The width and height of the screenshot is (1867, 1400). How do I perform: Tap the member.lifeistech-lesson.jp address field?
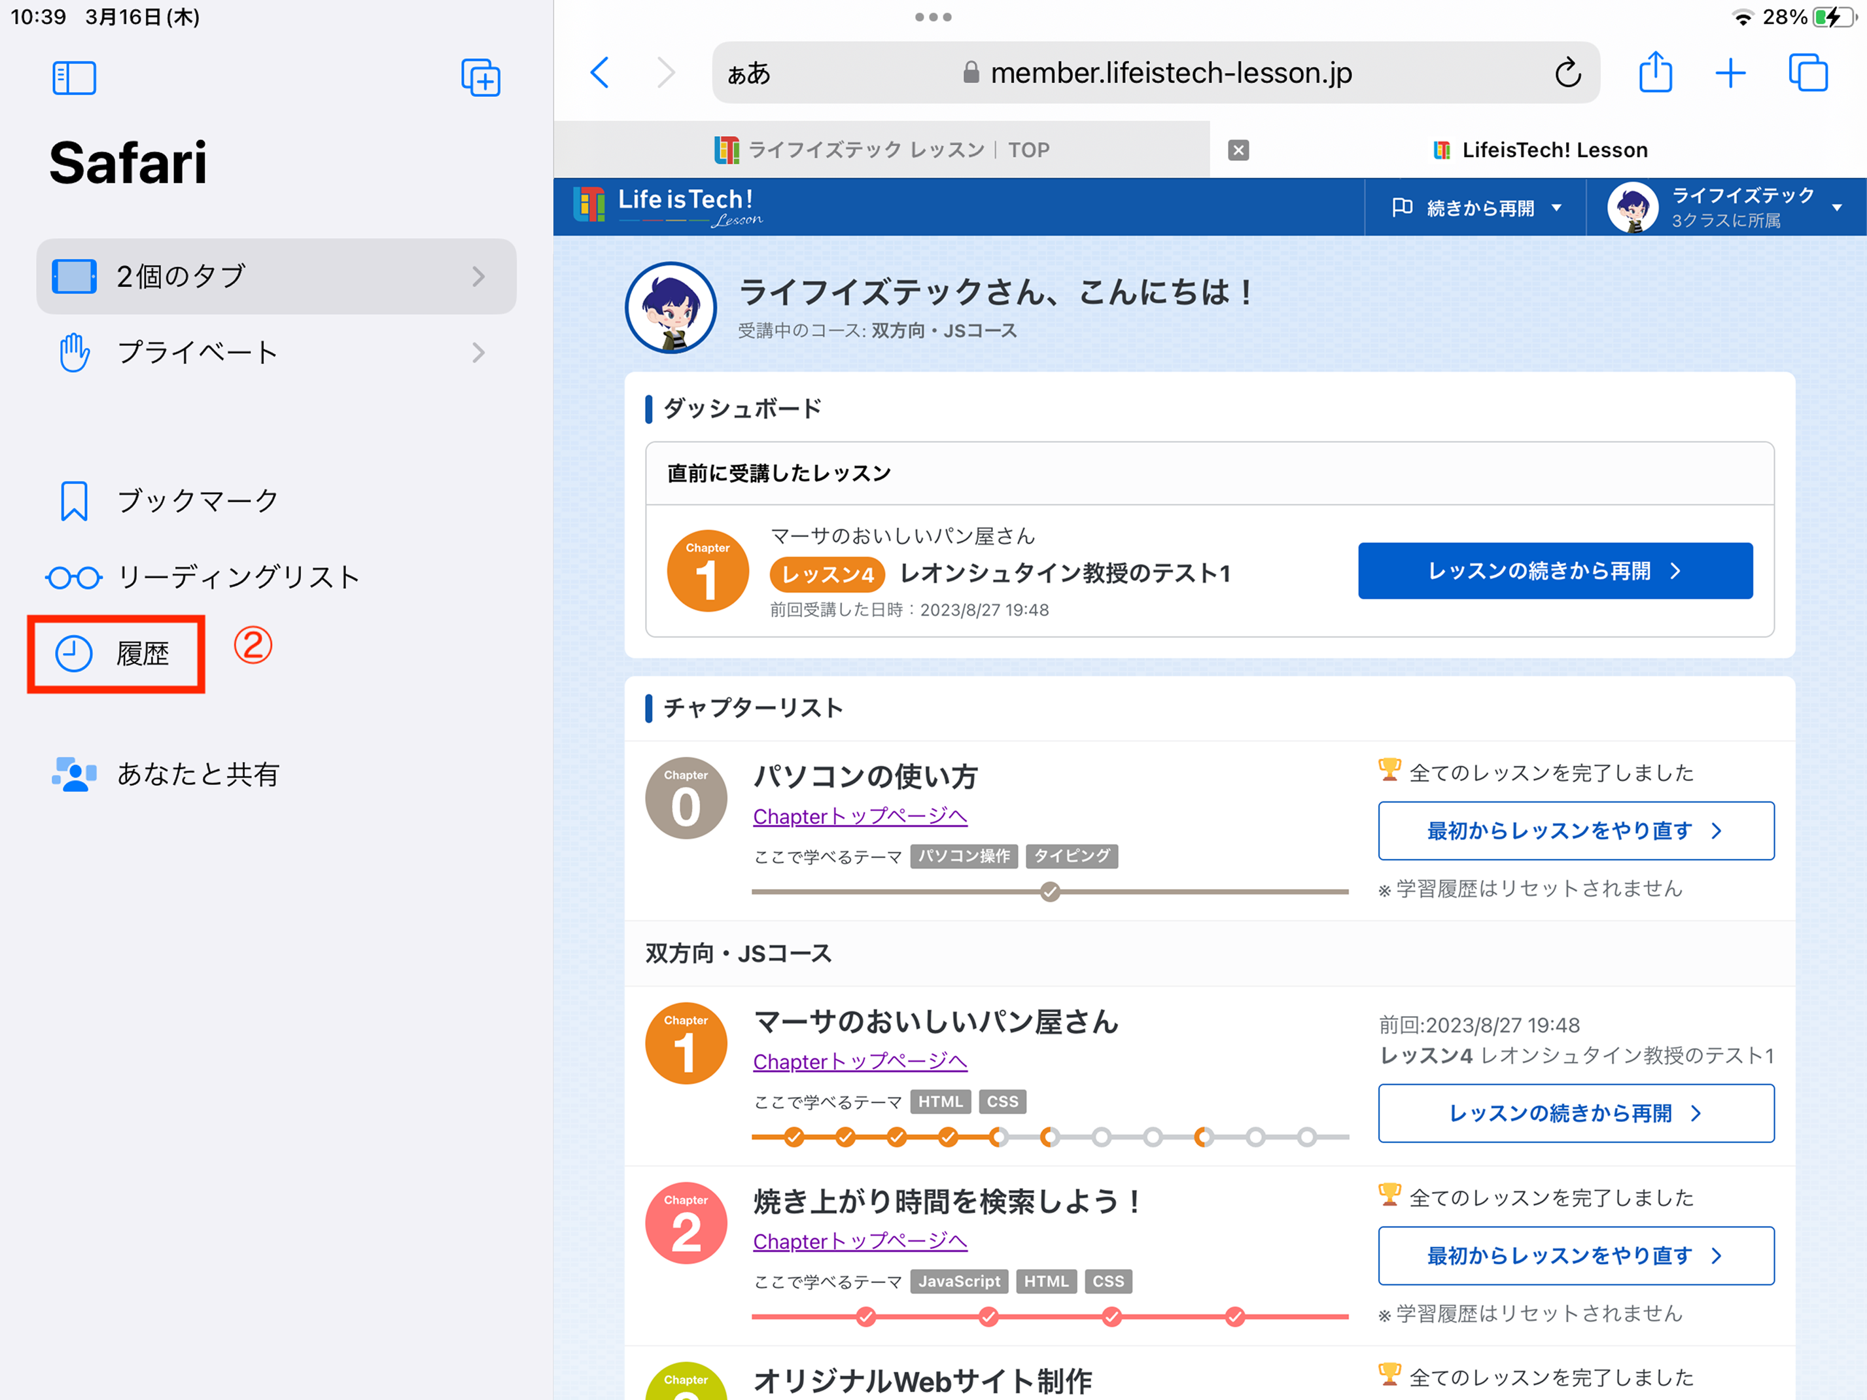pos(1170,73)
